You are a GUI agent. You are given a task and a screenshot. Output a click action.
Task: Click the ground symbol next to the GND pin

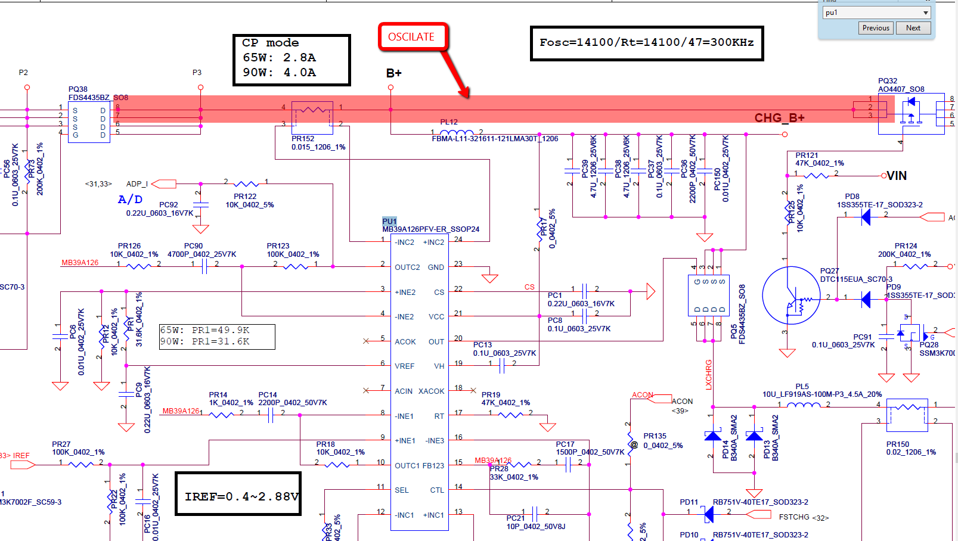point(489,278)
